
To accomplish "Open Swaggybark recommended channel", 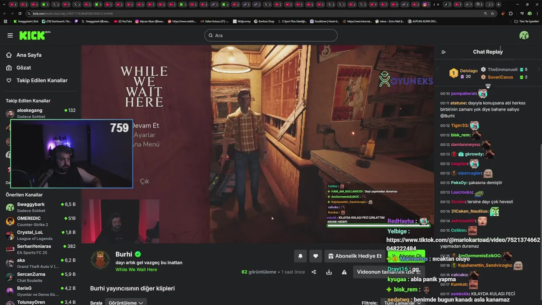I will [41, 207].
